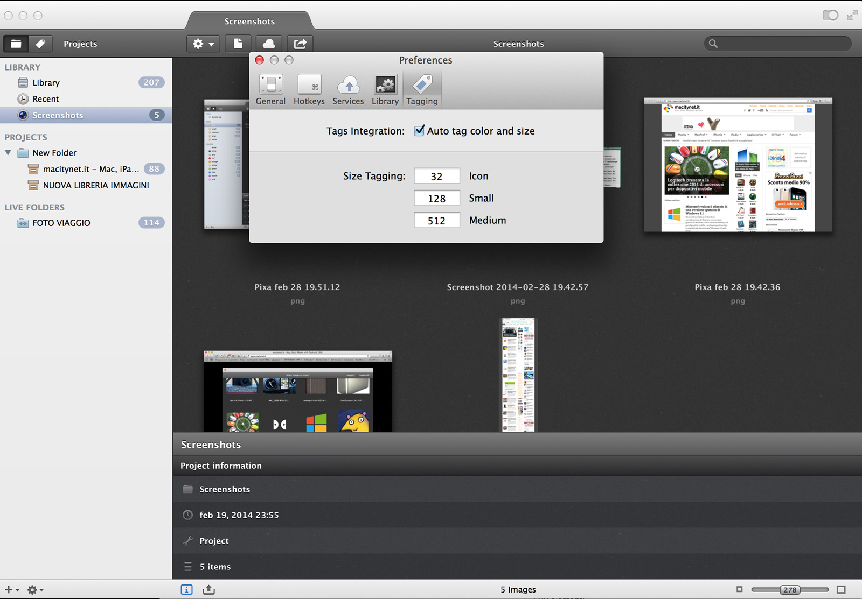The image size is (862, 599).
Task: Select FOTO VIAGGIO live folder
Action: [x=61, y=223]
